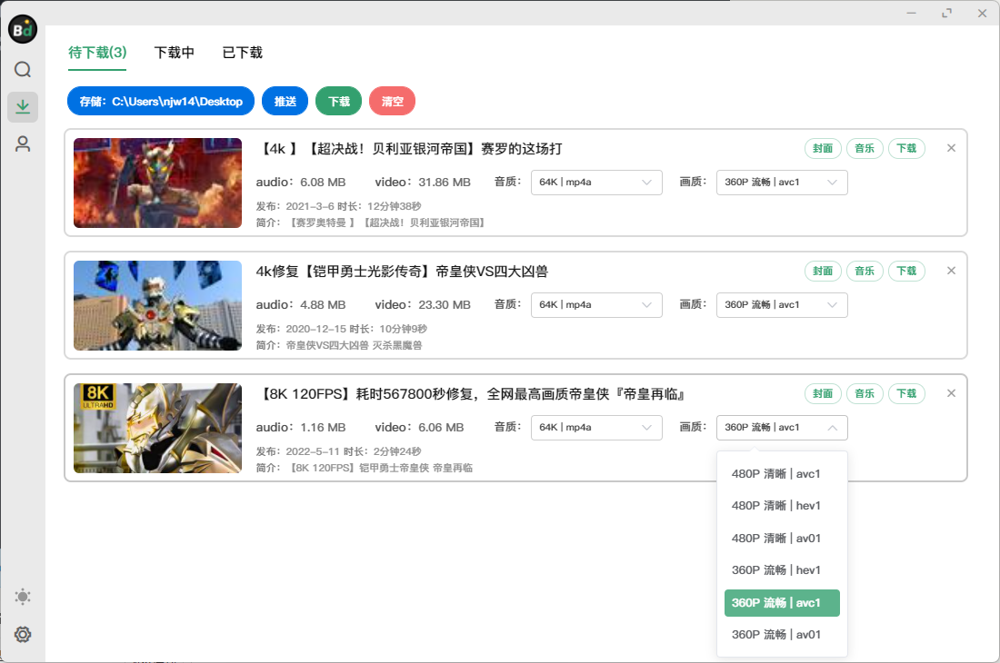This screenshot has width=1000, height=663.
Task: Download 音乐 for 8K 120FPS video
Action: (x=865, y=393)
